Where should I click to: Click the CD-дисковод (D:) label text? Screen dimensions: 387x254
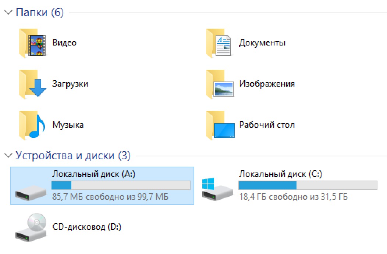click(87, 227)
